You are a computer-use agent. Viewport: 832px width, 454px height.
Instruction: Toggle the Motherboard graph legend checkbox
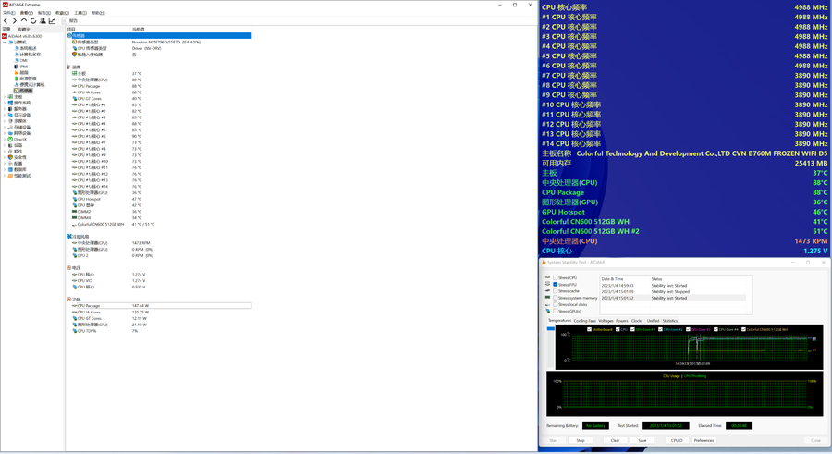tap(589, 329)
